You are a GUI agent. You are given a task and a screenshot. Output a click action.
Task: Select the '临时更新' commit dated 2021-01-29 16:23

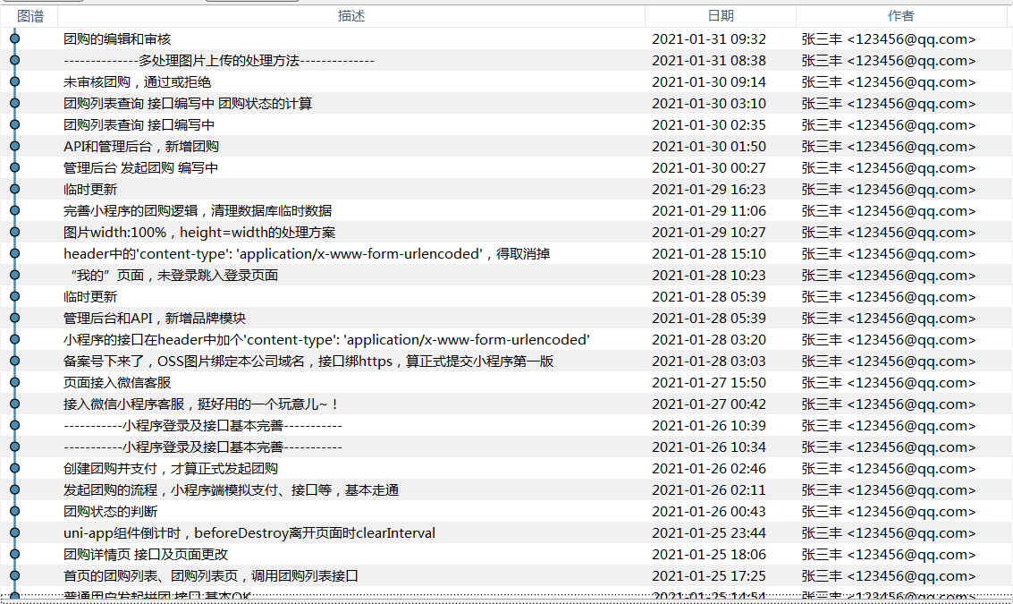point(90,190)
